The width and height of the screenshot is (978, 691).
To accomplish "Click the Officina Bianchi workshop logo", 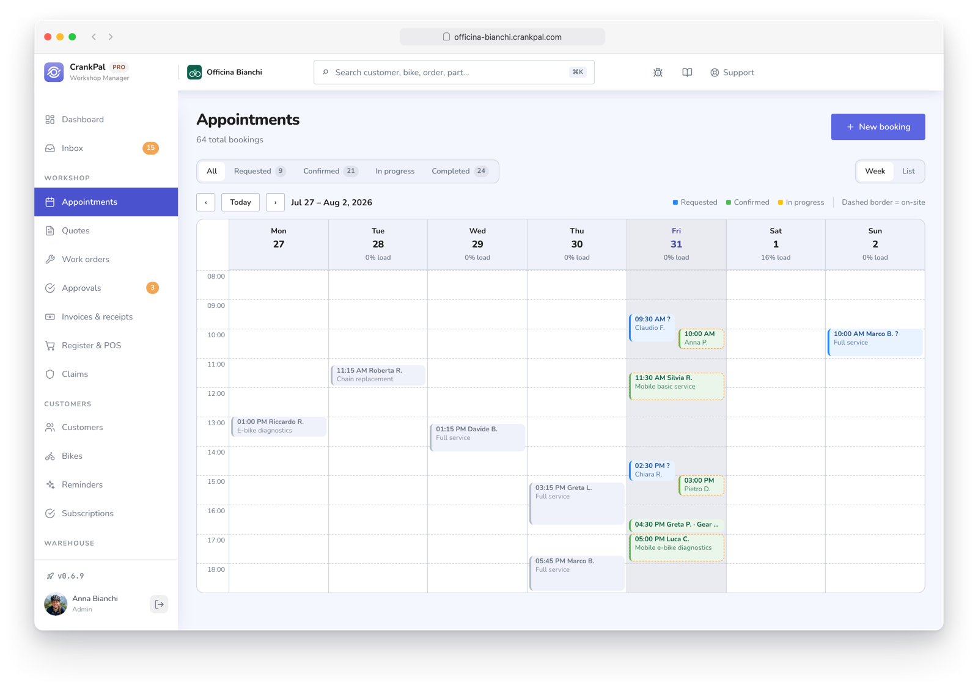I will tap(194, 72).
